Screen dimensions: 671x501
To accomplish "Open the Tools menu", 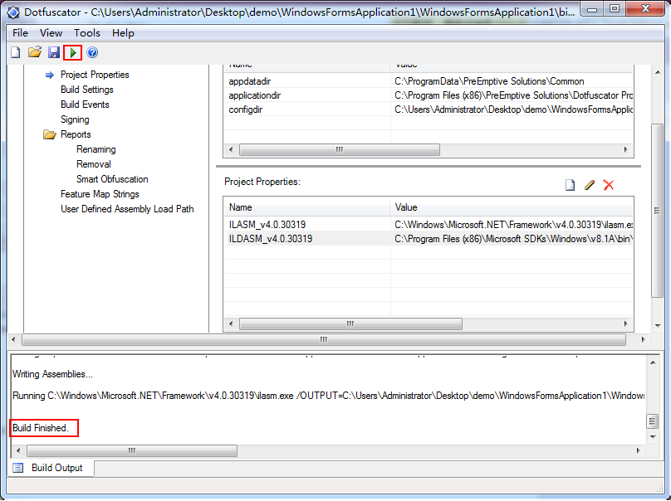I will [x=87, y=33].
